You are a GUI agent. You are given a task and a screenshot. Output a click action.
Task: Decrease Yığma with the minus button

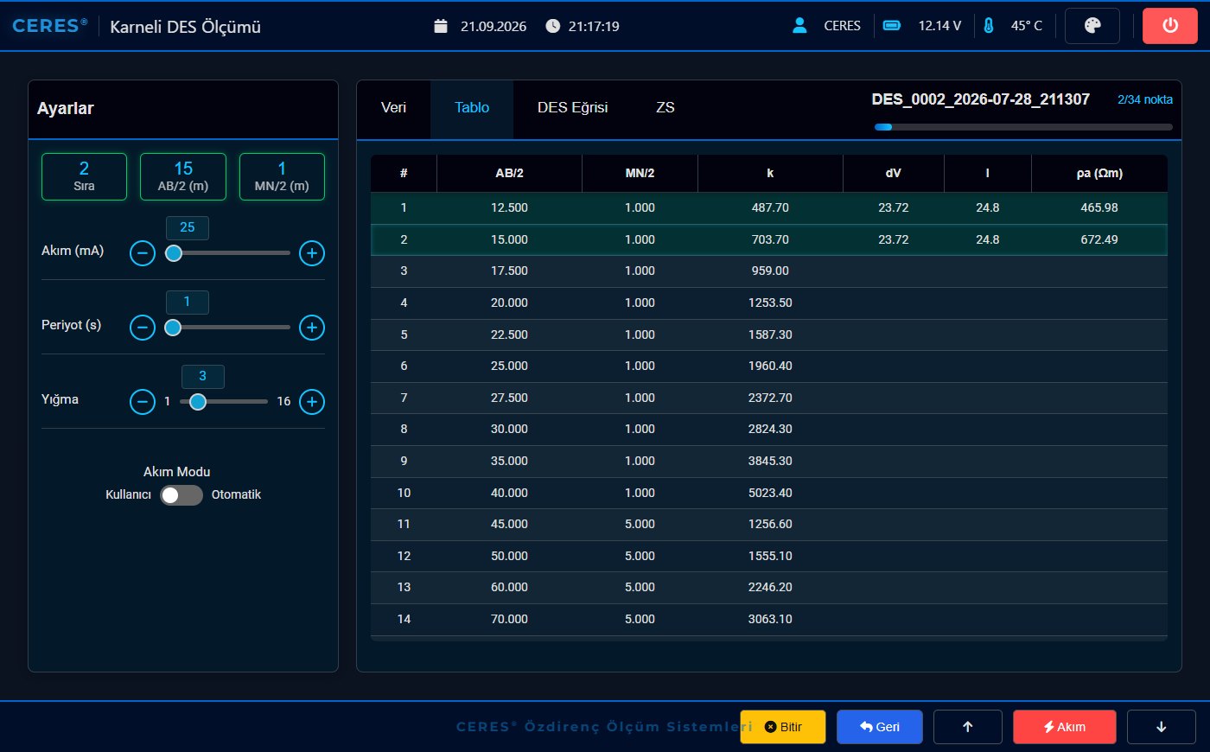(143, 402)
